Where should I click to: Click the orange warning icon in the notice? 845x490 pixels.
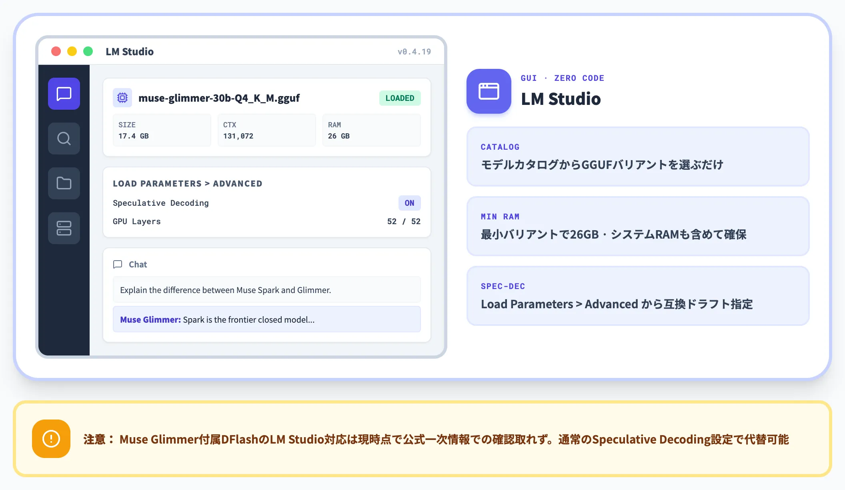(x=51, y=439)
